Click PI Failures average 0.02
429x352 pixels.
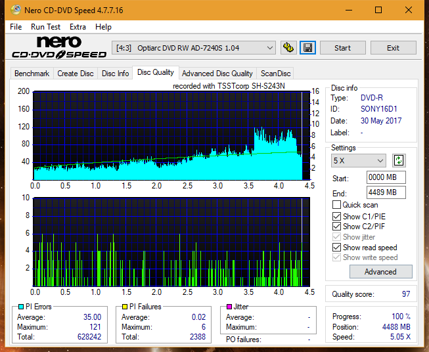198,317
